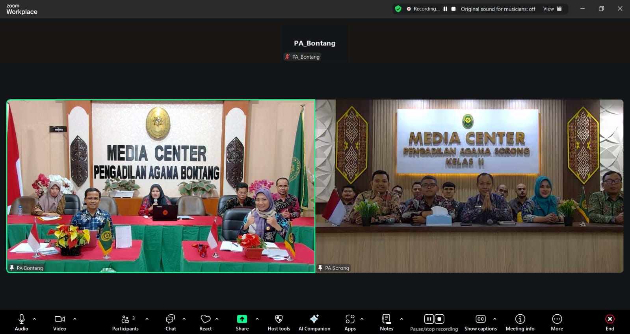This screenshot has height=334, width=630.
Task: Click Zoom Workplace logo
Action: [22, 9]
